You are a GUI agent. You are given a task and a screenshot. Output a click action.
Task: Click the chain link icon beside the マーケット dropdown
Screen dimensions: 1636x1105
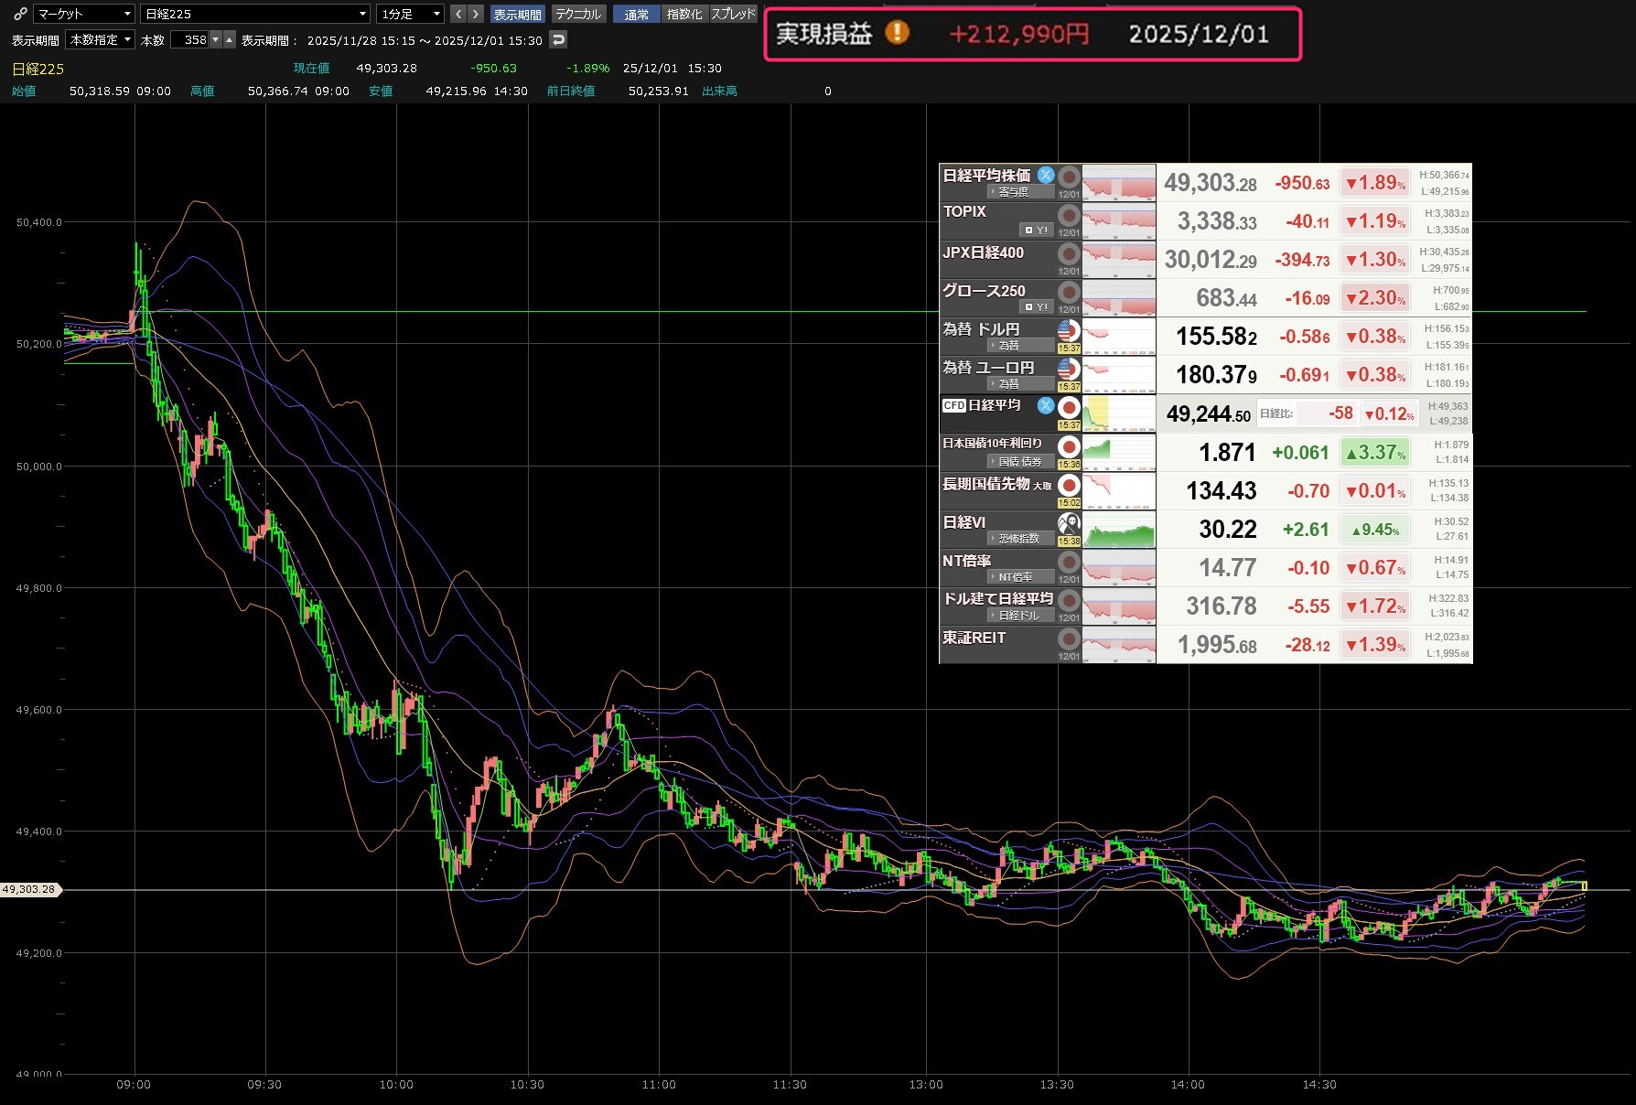20,14
